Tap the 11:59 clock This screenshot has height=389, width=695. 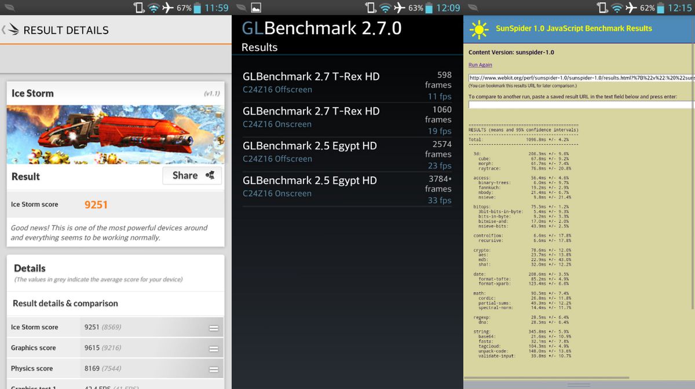click(x=217, y=8)
